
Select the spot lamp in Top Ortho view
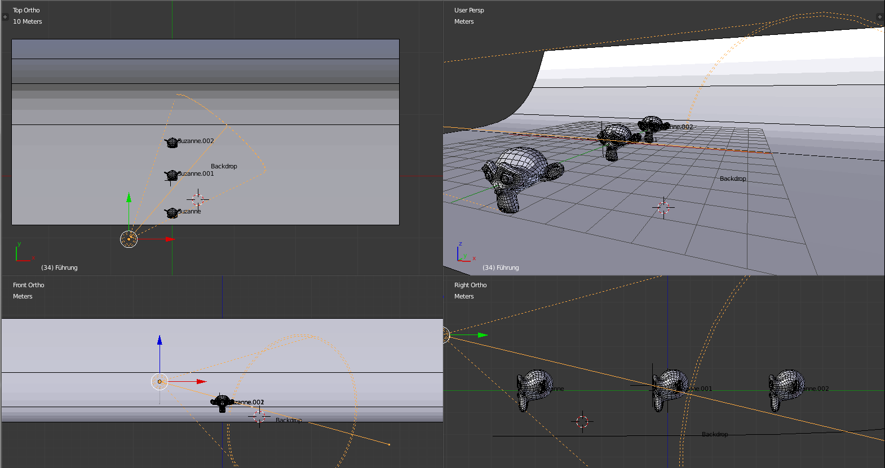[x=129, y=239]
